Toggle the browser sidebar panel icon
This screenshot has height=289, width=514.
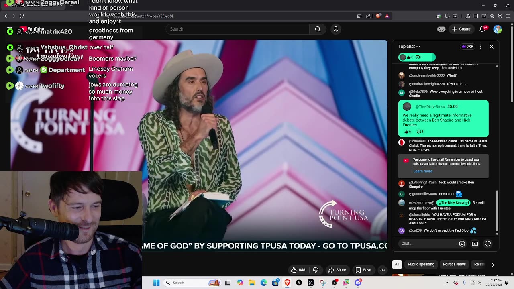(476, 16)
